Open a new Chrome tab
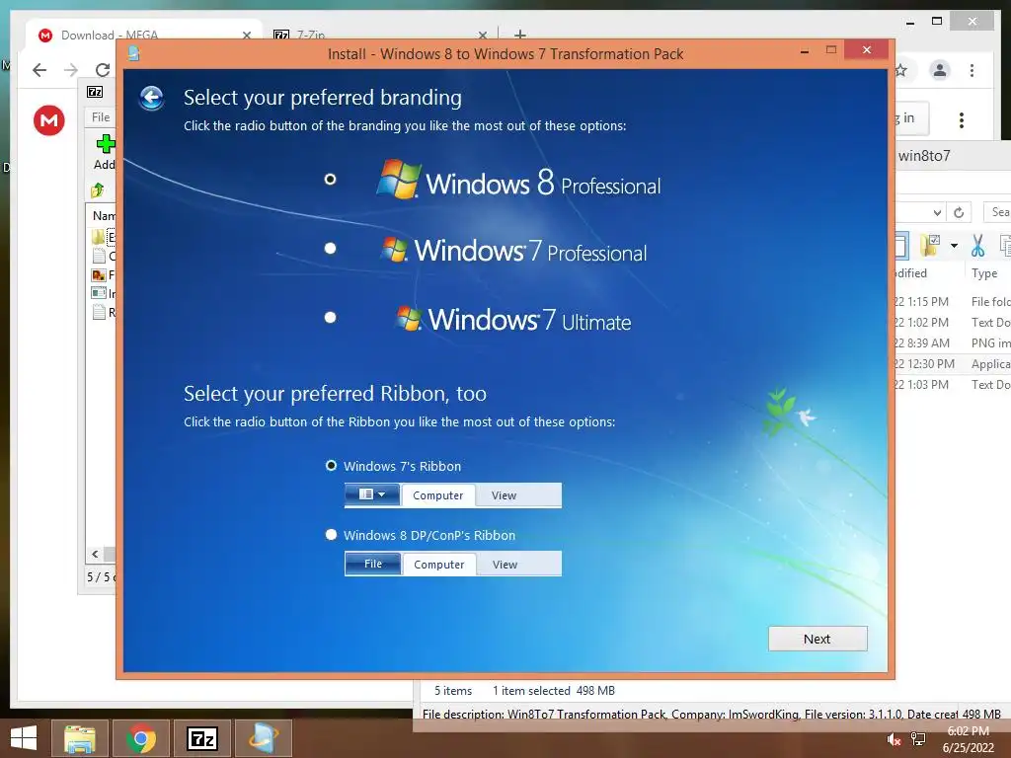The width and height of the screenshot is (1011, 758). pyautogui.click(x=520, y=34)
